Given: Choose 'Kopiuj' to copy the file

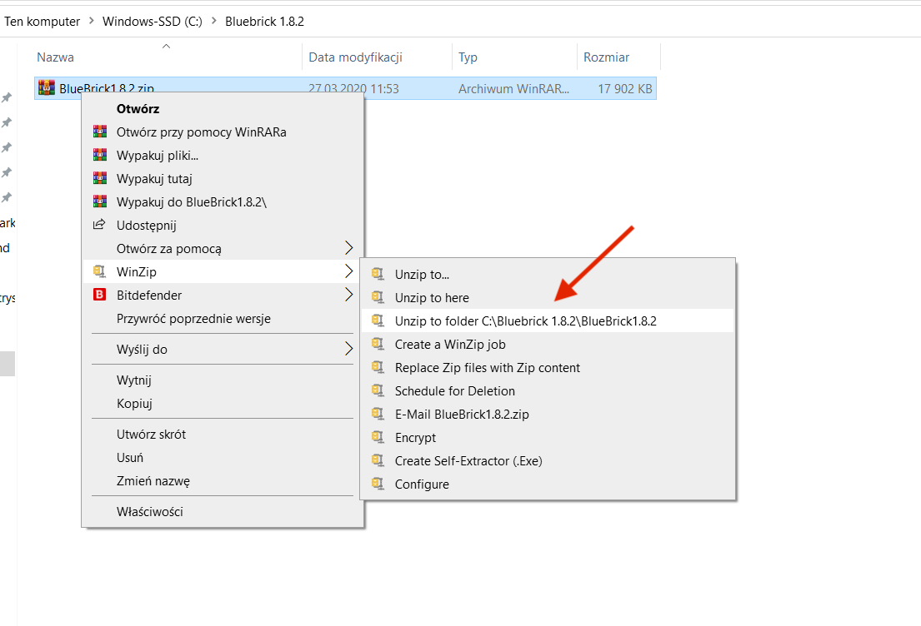Looking at the screenshot, I should (223, 403).
